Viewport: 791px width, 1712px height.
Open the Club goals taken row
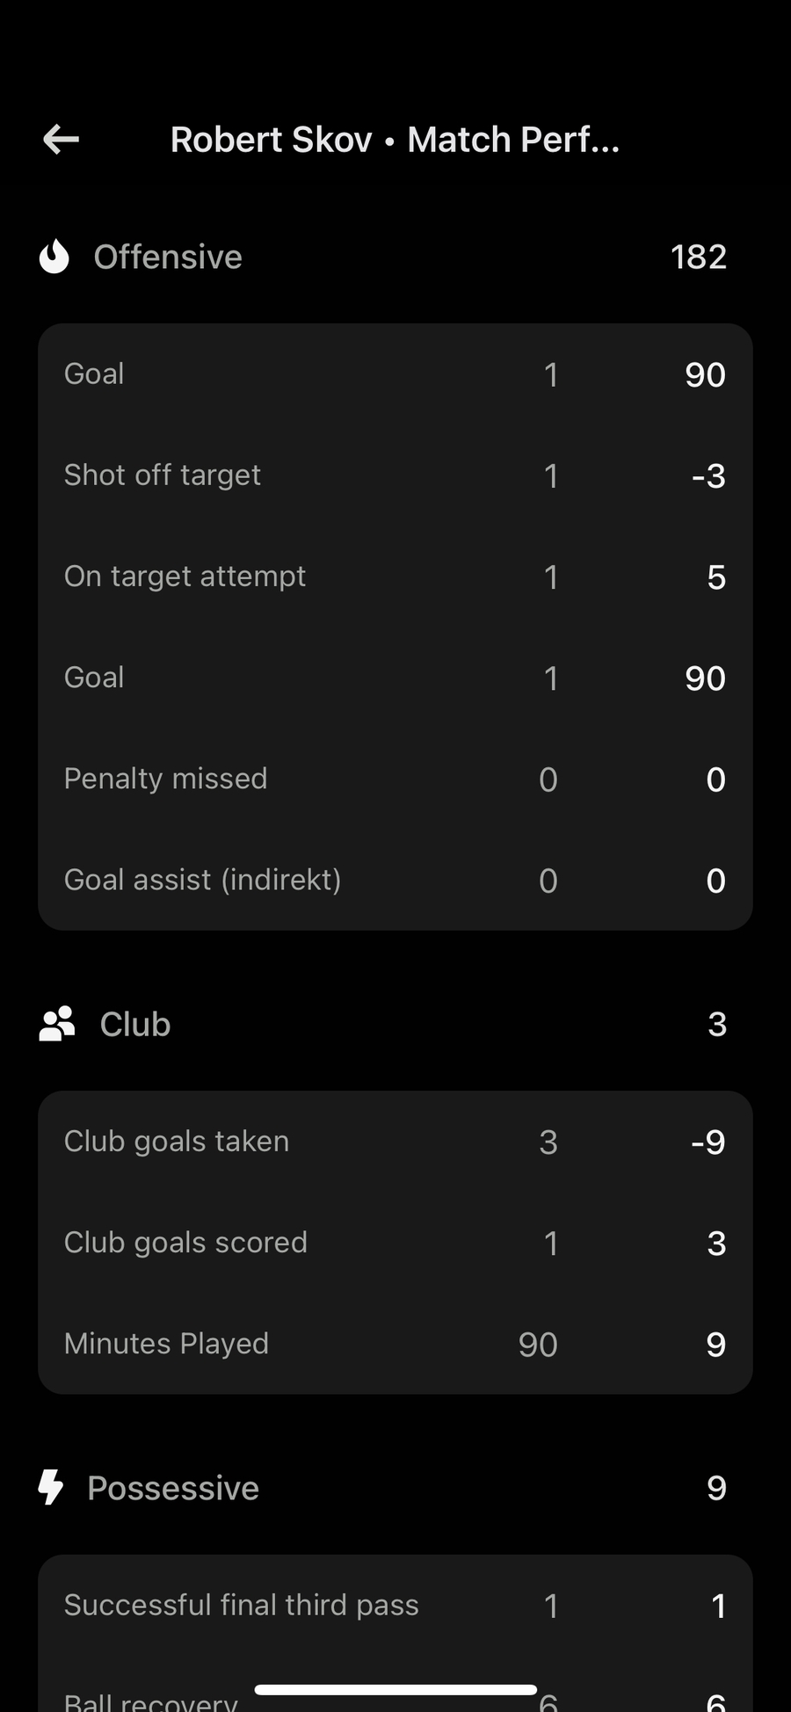tap(395, 1142)
